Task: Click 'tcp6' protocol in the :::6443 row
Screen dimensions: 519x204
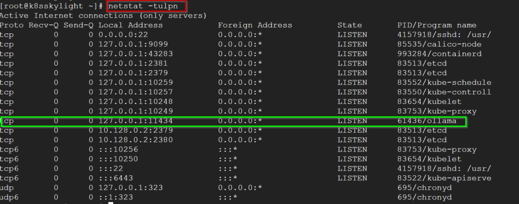Action: 9,178
